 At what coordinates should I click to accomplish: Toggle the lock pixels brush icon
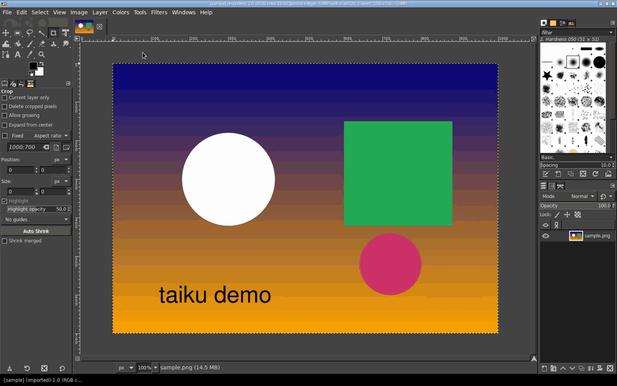pyautogui.click(x=557, y=215)
